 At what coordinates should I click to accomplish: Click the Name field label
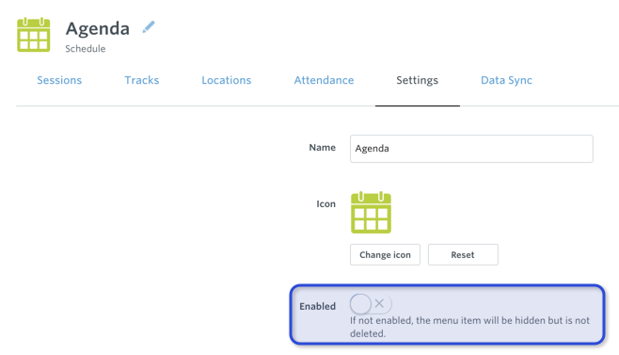[322, 148]
